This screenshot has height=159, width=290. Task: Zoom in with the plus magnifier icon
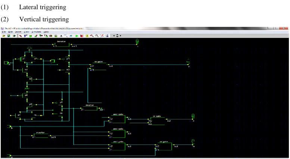[92, 36]
